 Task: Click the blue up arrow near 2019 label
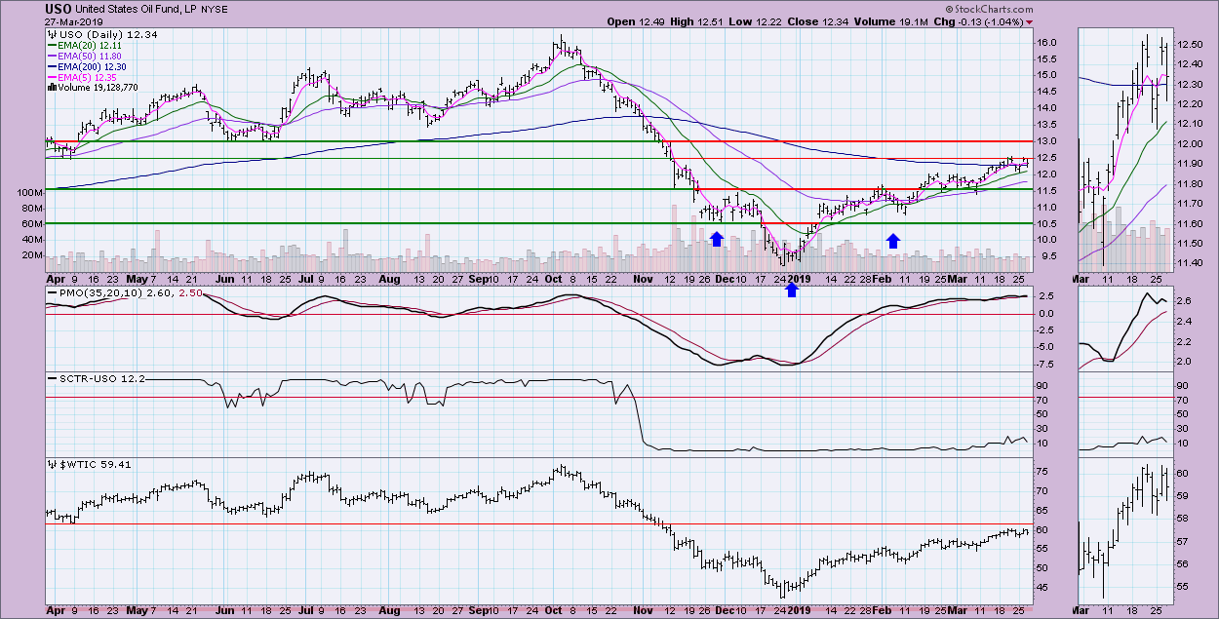(792, 289)
